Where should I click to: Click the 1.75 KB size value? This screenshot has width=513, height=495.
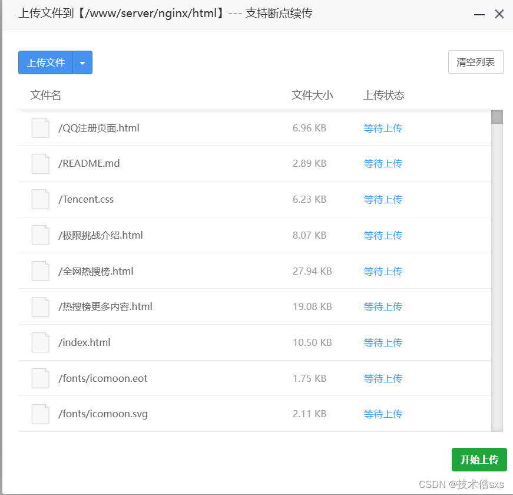coord(309,378)
